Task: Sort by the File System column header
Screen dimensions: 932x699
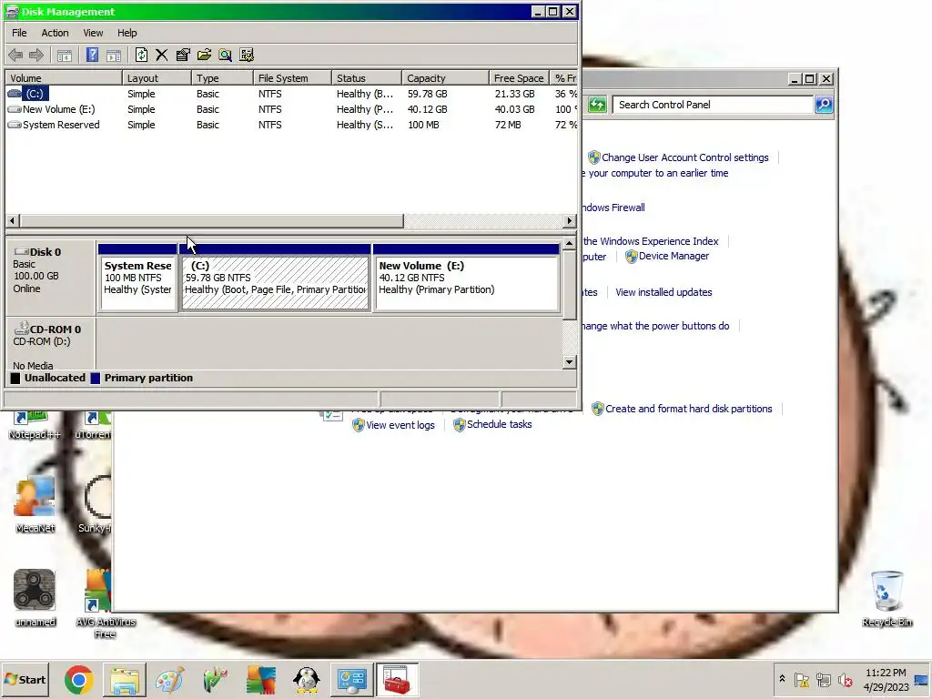Action: tap(292, 78)
